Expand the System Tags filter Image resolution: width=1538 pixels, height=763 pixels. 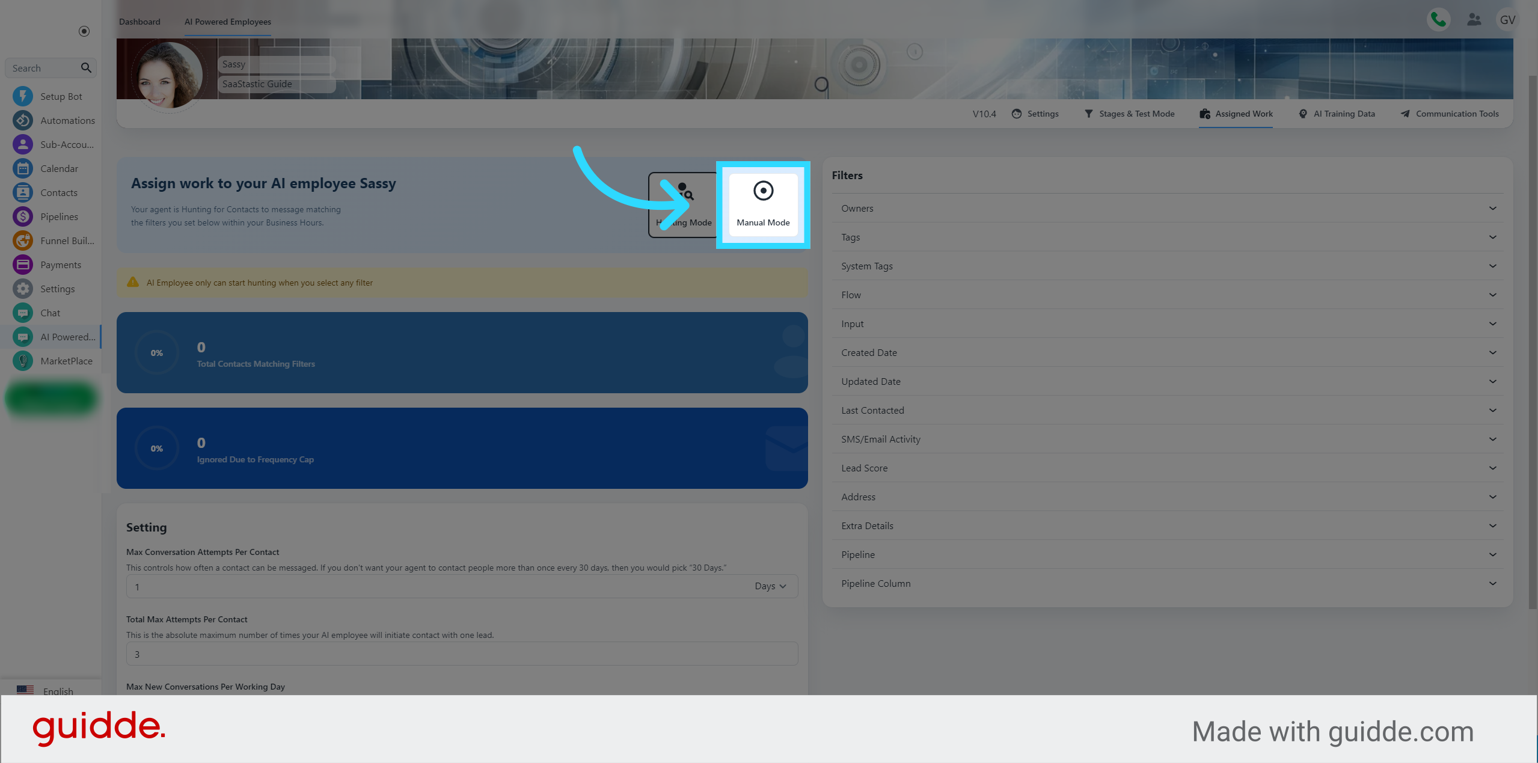click(1168, 266)
